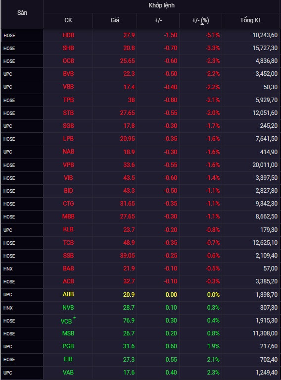Open the SHB stock ticker
Viewport: 281px width, 380px height.
click(68, 48)
